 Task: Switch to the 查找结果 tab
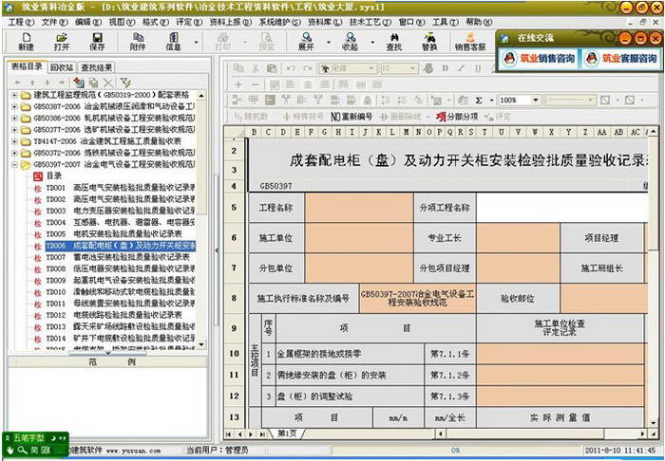[x=96, y=67]
